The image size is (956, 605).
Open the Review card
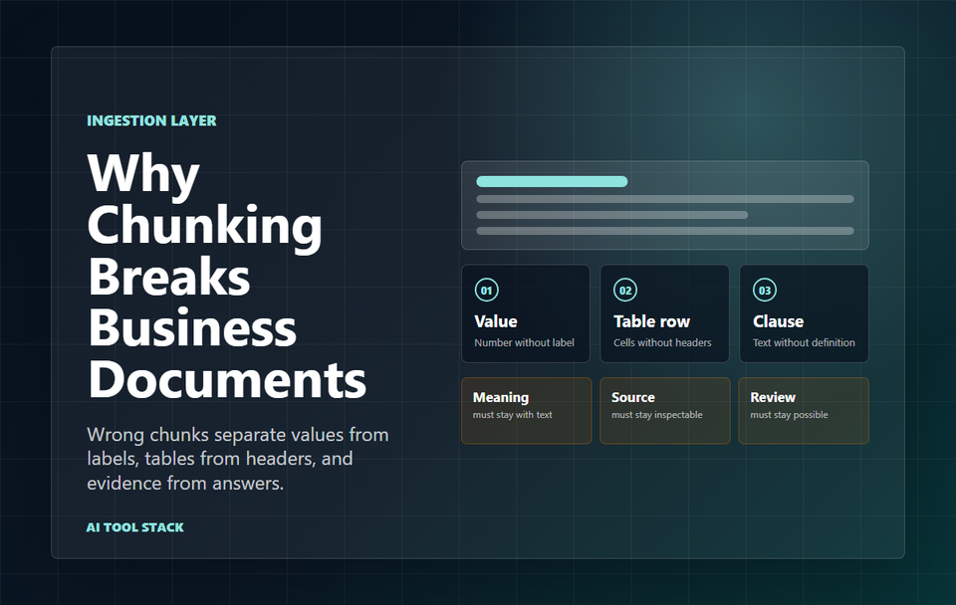point(804,411)
